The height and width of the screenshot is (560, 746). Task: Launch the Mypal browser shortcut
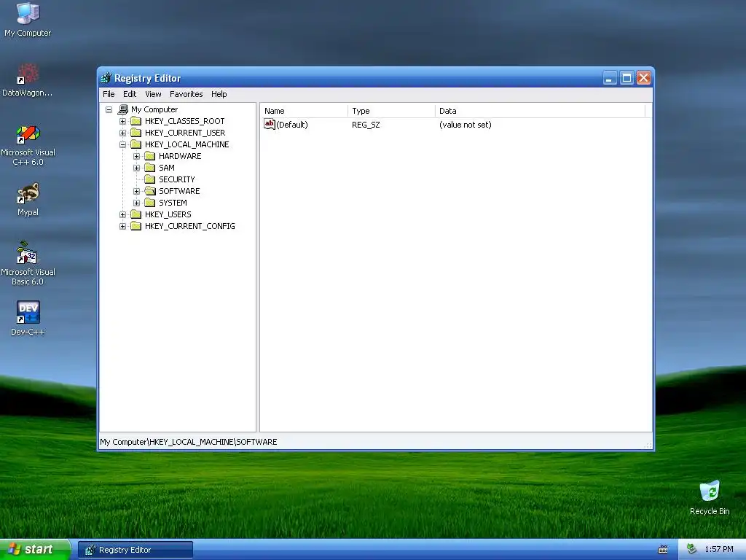tap(28, 199)
